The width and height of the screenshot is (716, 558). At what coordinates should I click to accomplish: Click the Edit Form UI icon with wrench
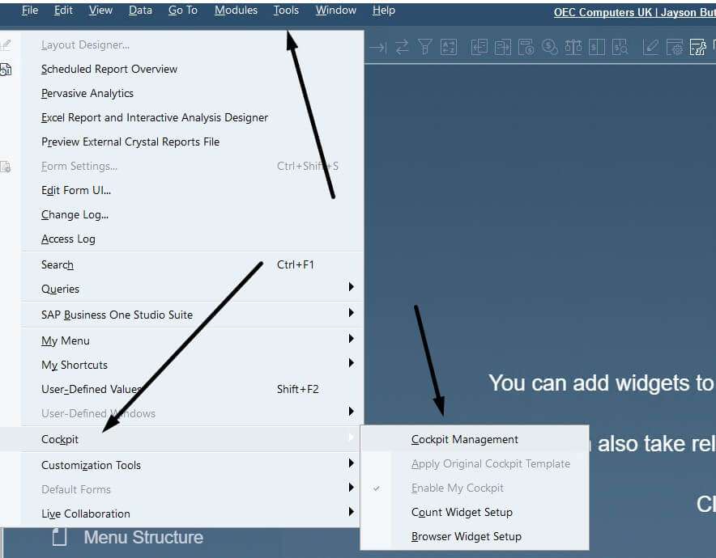pyautogui.click(x=698, y=47)
